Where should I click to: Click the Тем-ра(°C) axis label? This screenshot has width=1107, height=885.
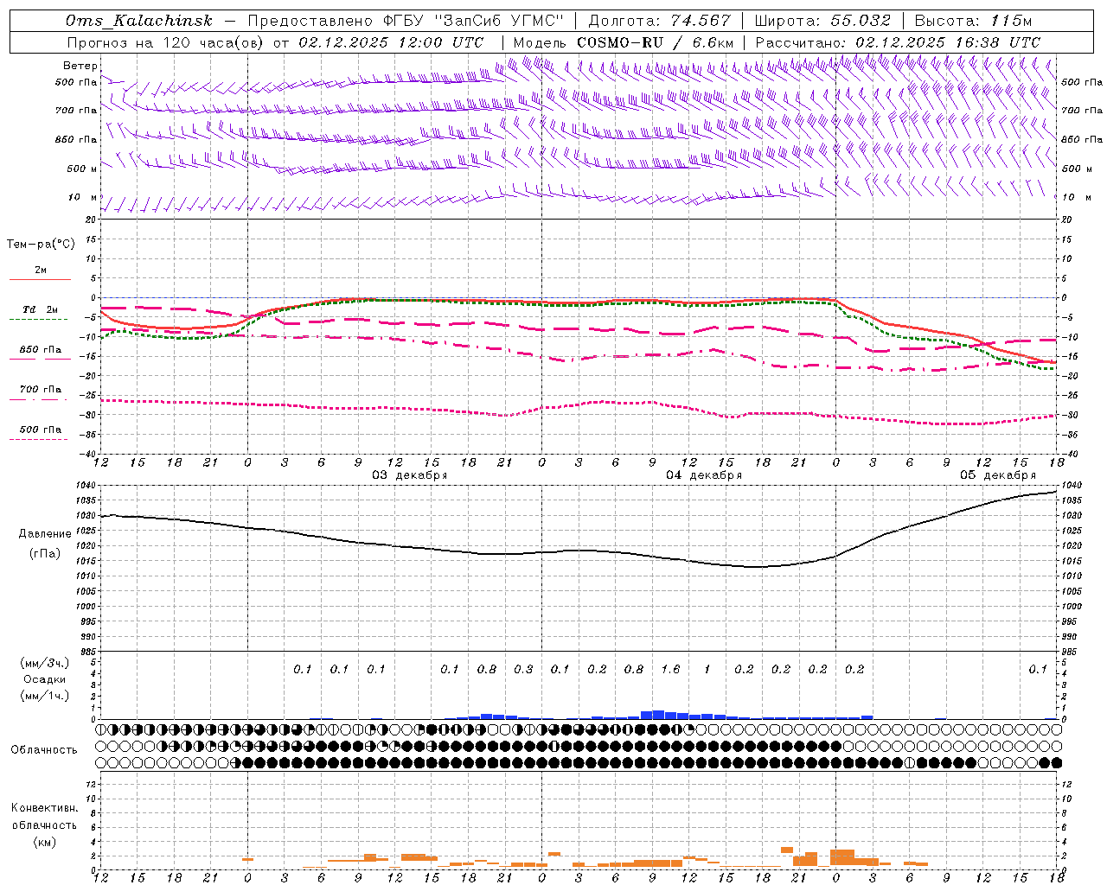point(41,245)
